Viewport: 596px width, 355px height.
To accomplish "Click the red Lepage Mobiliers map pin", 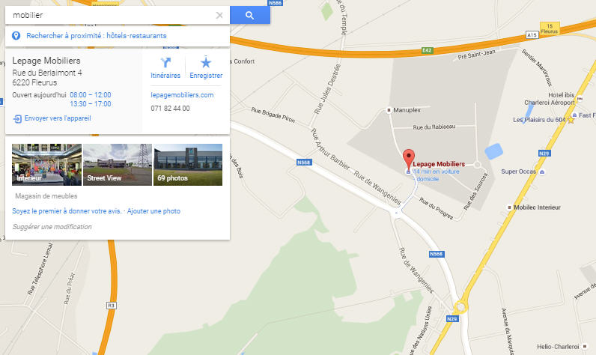I will click(x=409, y=159).
